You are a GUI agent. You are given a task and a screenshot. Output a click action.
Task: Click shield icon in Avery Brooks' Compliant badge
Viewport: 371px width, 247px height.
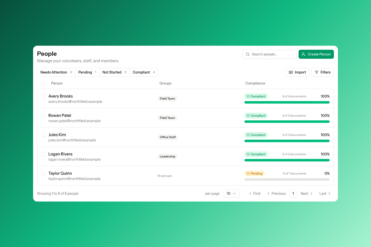click(248, 96)
